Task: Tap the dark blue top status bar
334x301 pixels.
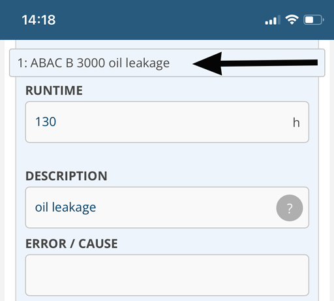Action: point(167,20)
